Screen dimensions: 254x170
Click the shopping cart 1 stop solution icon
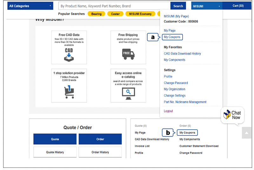point(69,92)
